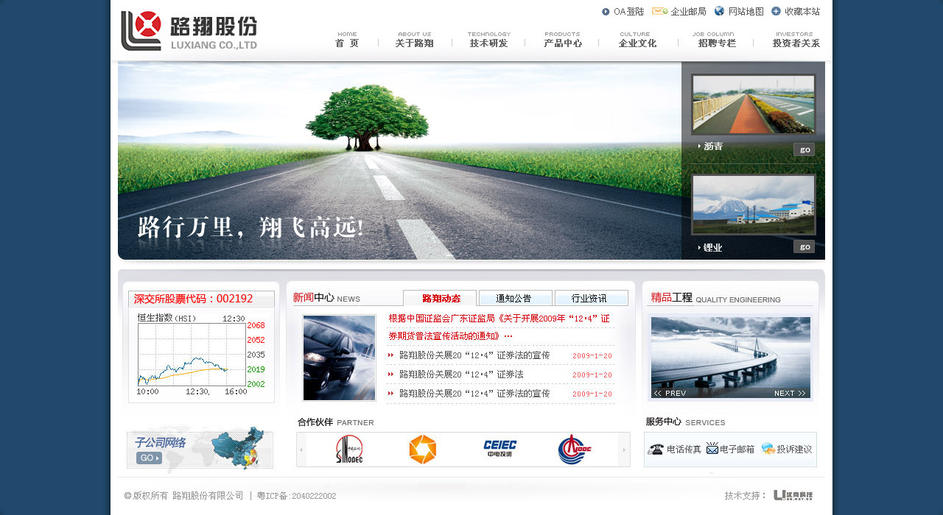This screenshot has height=515, width=943.
Task: Click the copyright text 版权所有 路翔股份有限公司
Action: click(x=183, y=496)
